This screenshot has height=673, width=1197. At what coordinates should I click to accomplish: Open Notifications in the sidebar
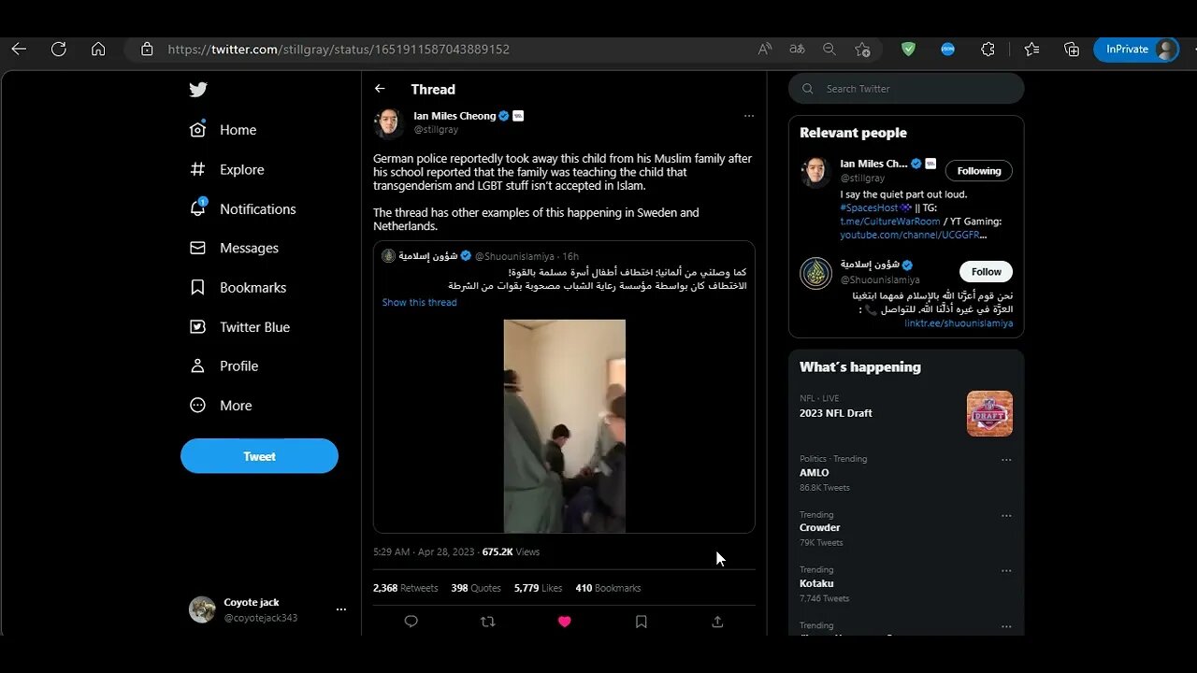tap(242, 208)
